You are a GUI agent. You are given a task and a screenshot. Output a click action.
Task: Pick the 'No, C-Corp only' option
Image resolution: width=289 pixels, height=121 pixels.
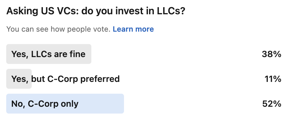click(144, 104)
